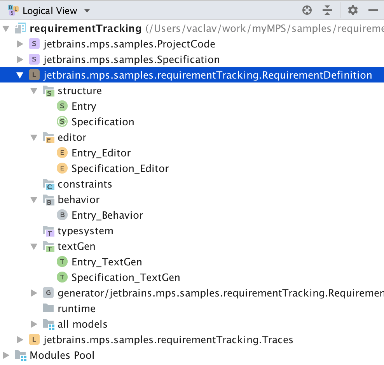Viewport: 384px width, 365px height.
Task: Click the locate/scroll-from-source crosshair icon
Action: 307,11
